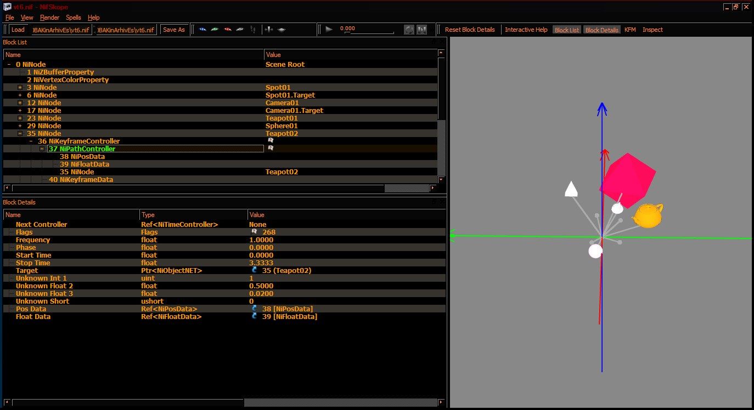Expand the 29 NiNode Sphere01 branch

(x=20, y=126)
